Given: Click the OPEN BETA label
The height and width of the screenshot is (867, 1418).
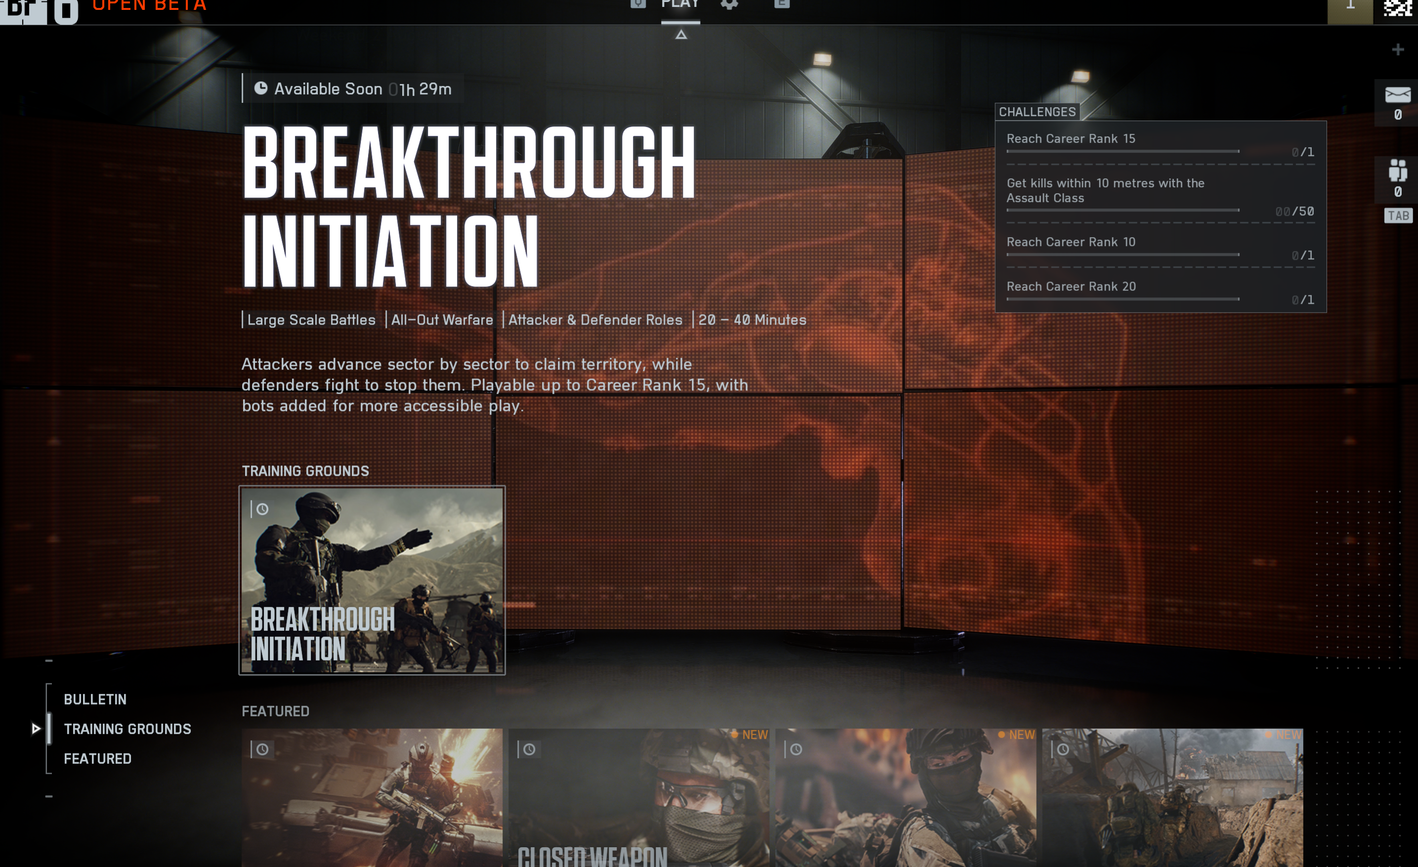Looking at the screenshot, I should click(150, 5).
